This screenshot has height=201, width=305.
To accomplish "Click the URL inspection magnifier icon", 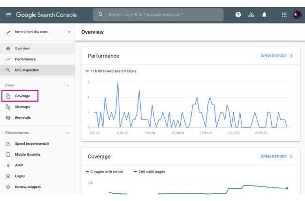I will (x=8, y=70).
